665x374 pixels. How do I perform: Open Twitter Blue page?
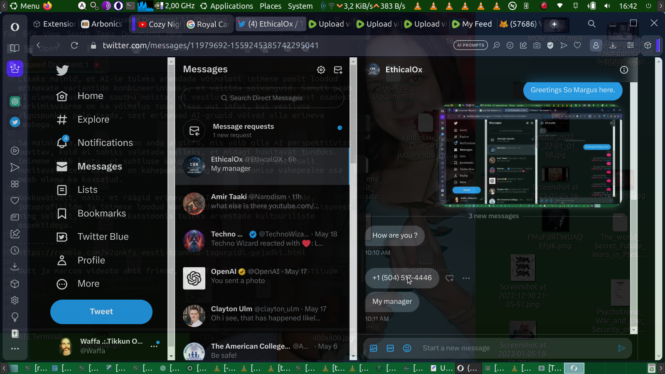(x=93, y=237)
